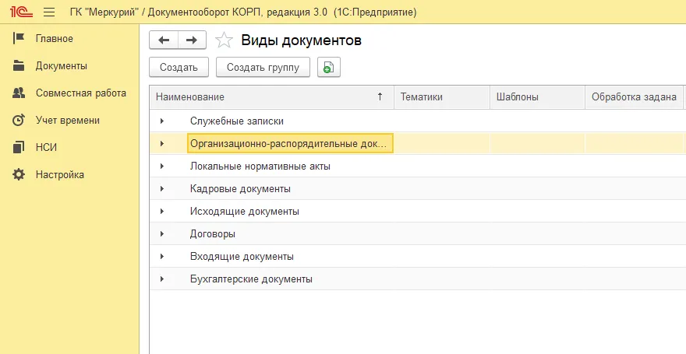Click the flag icon beside Главное
Viewport: 686px width, 354px height.
pos(19,38)
